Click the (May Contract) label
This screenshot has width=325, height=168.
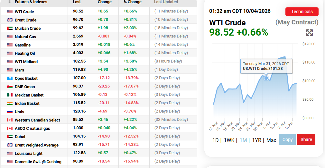(297, 22)
